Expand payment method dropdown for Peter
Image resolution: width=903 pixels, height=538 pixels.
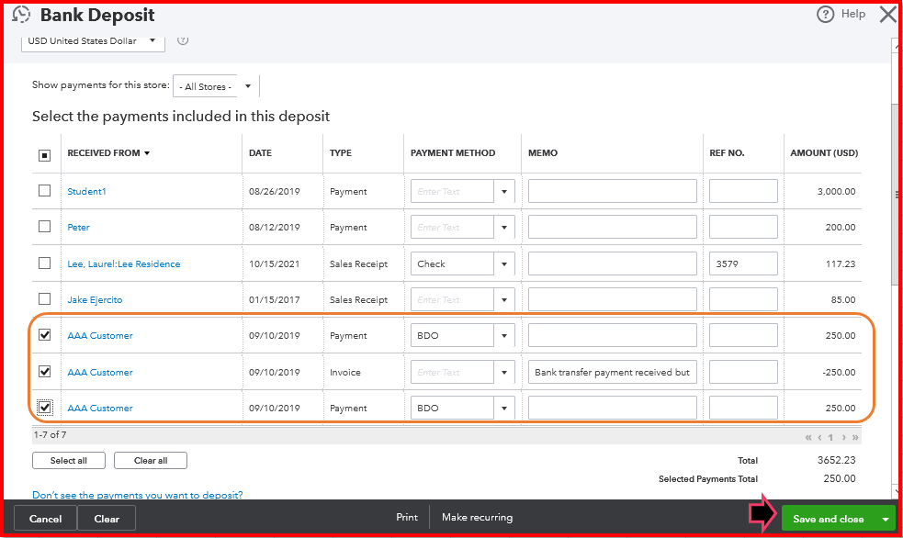[504, 228]
